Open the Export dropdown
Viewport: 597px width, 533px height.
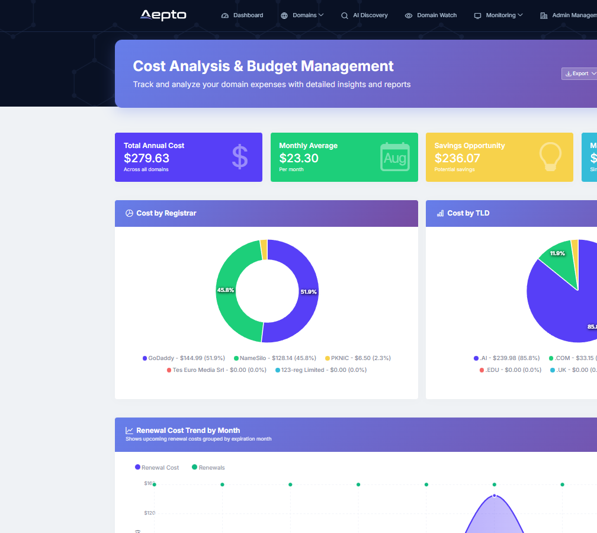(x=579, y=74)
